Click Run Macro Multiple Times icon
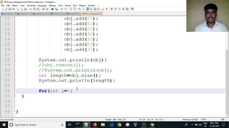The height and width of the screenshot is (128, 229). pos(123,9)
